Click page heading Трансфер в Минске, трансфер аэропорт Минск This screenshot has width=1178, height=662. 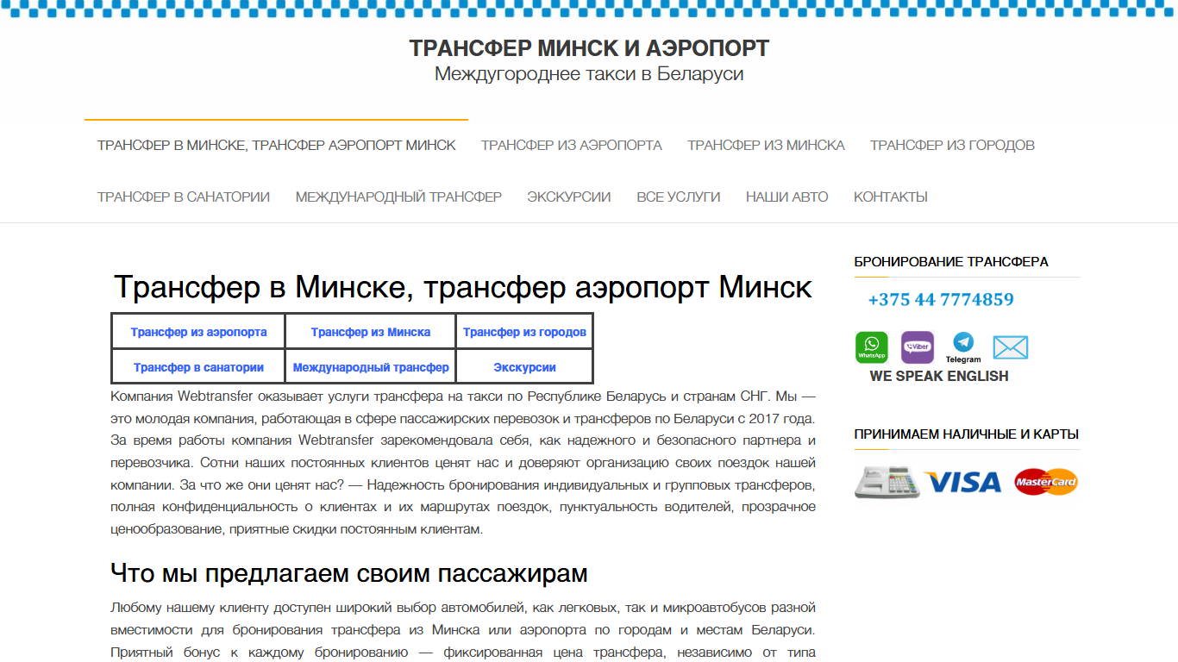point(463,287)
